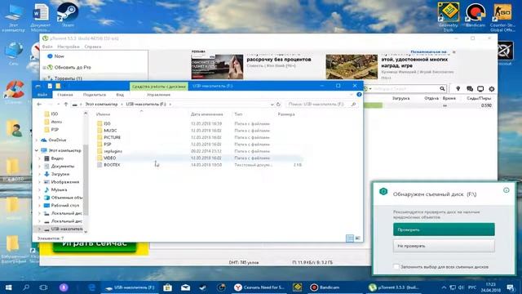Screen dimensions: 522x294
Task: Click the green Scan button in antivirus popup
Action: tap(444, 229)
